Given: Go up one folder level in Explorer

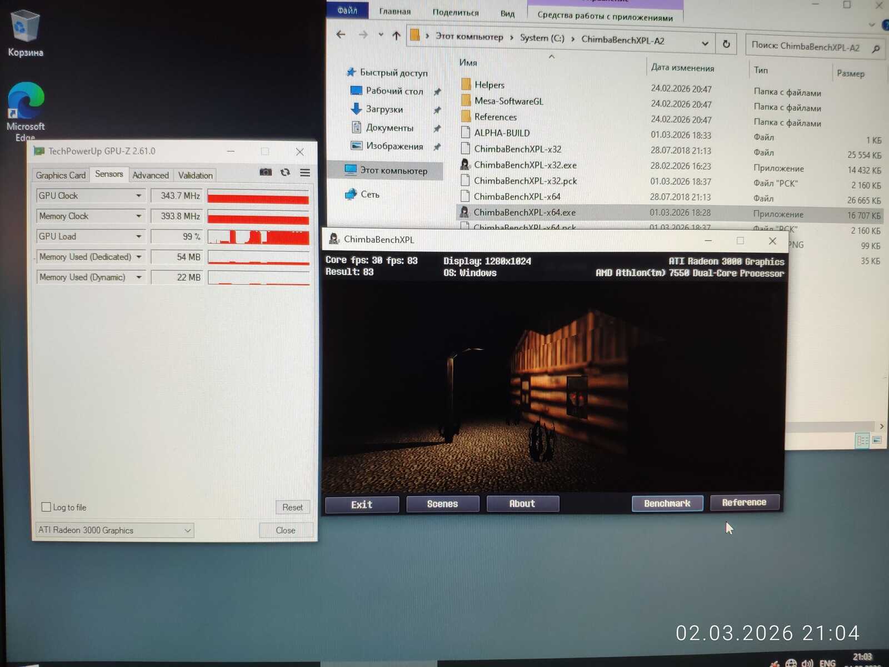Looking at the screenshot, I should click(x=396, y=36).
